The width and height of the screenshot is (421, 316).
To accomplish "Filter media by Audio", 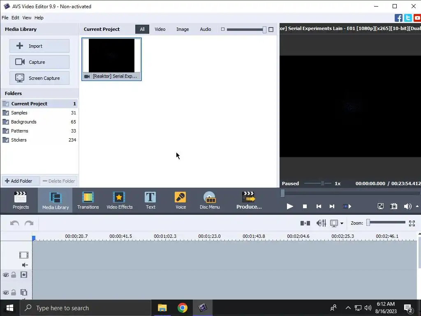I will click(x=205, y=29).
